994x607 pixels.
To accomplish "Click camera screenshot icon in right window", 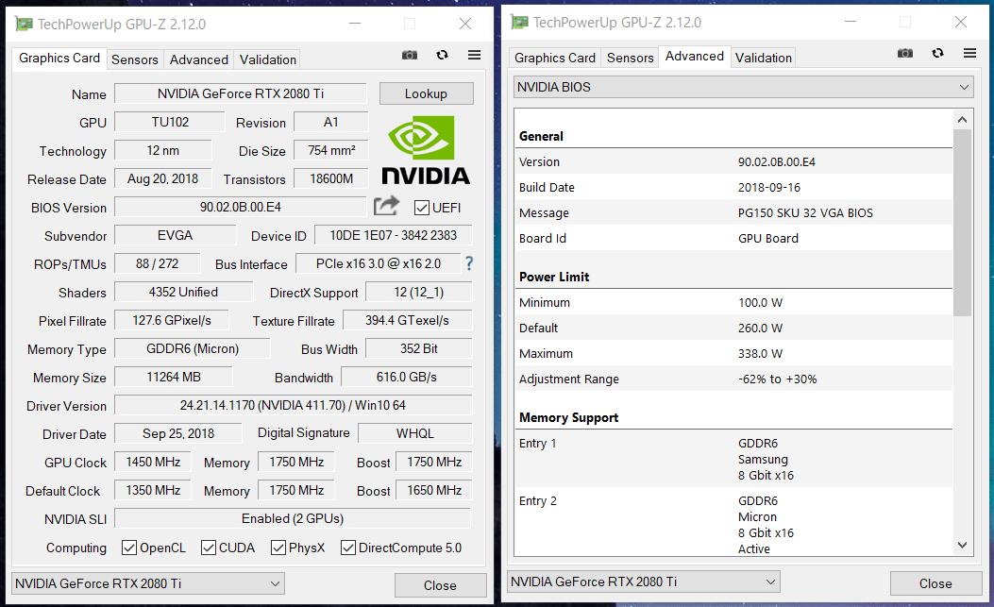I will pos(905,53).
